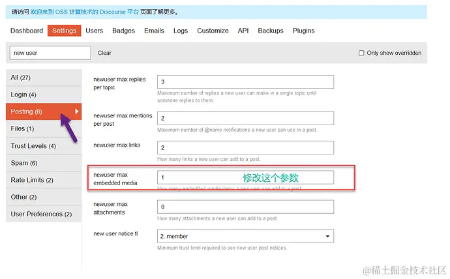
Task: Enable 'Only show overridden' checkbox
Action: click(361, 53)
